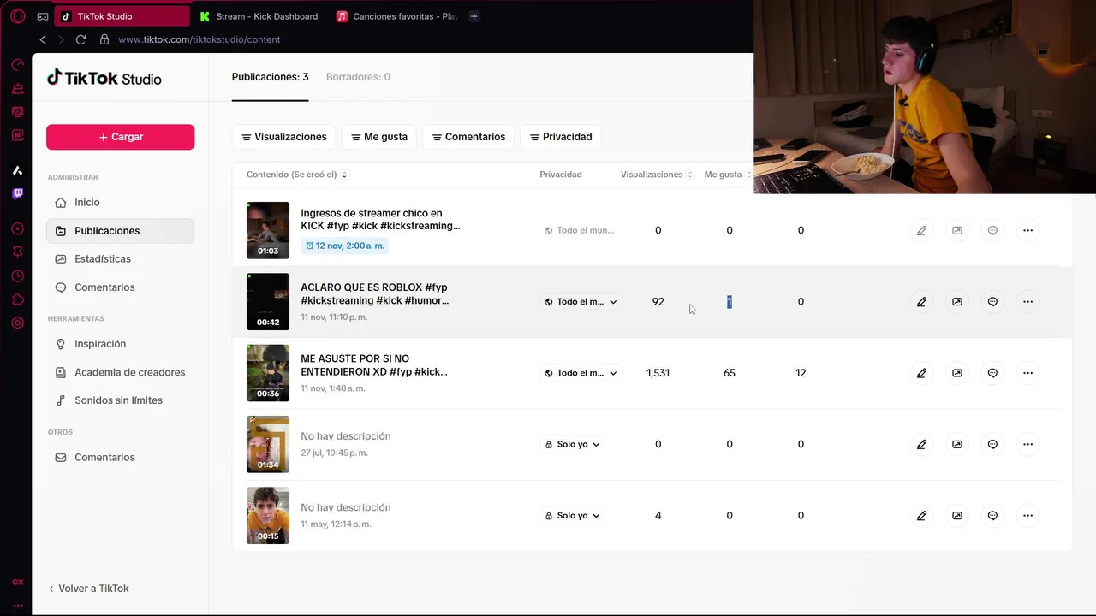This screenshot has width=1096, height=616.
Task: Open Twitch icon in Opera sidebar
Action: click(17, 194)
